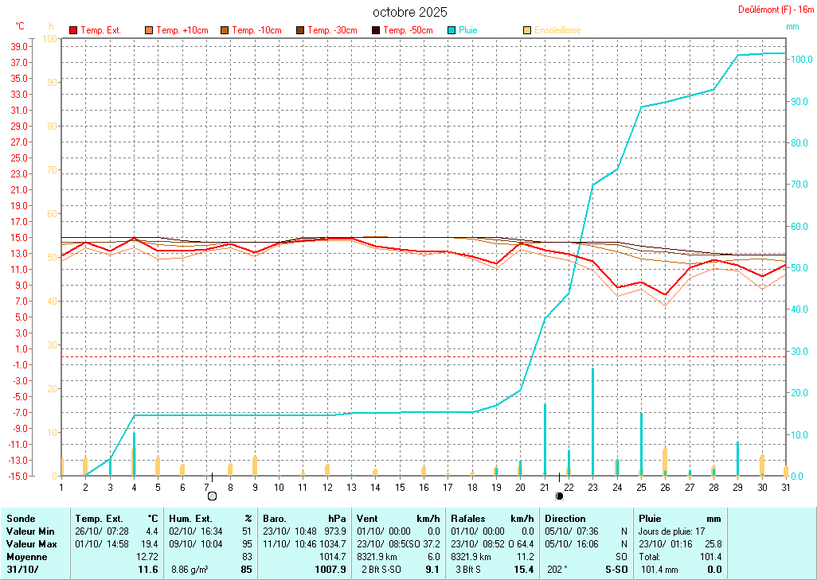Image resolution: width=817 pixels, height=580 pixels.
Task: Click the Temp. -10cm legend color box
Action: [x=225, y=30]
